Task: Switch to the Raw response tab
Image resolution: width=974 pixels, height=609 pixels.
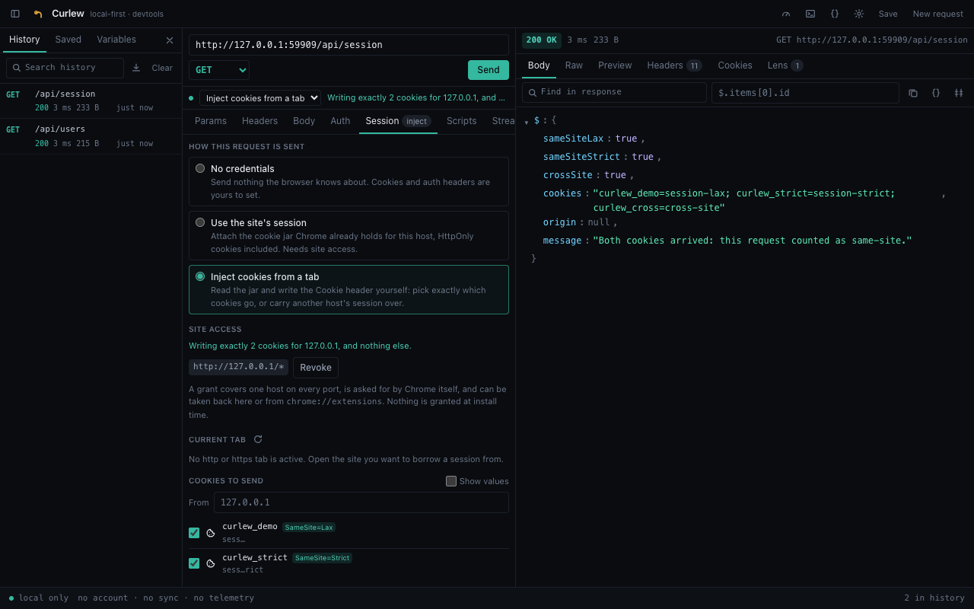Action: pos(574,65)
